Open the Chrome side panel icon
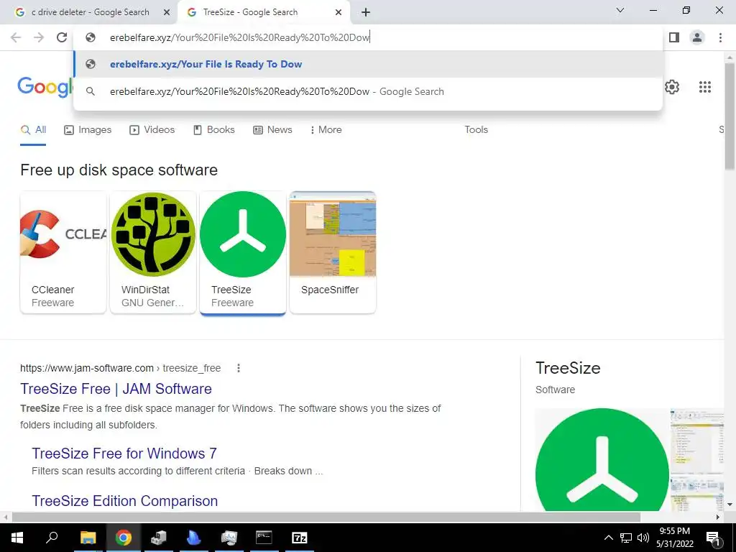The image size is (736, 552). [674, 37]
